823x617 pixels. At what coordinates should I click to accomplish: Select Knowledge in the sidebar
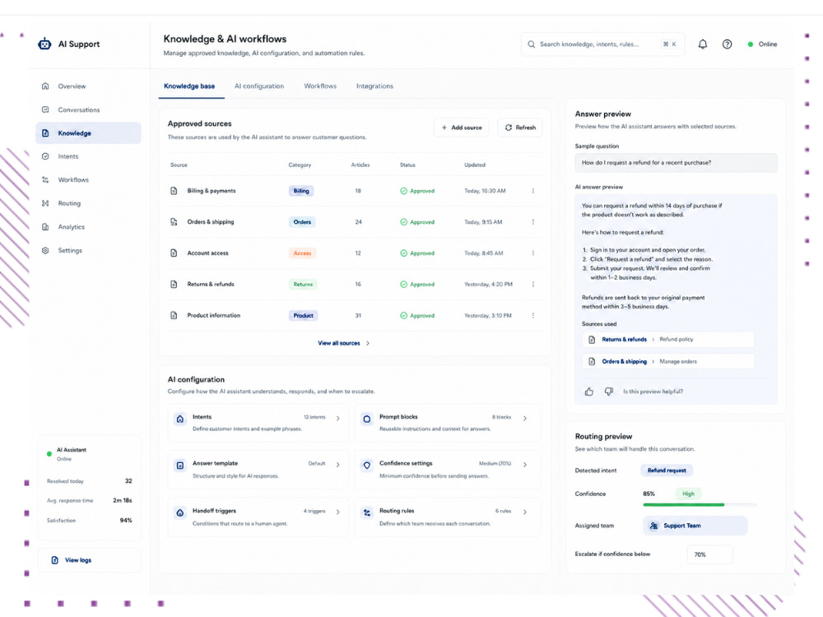88,133
